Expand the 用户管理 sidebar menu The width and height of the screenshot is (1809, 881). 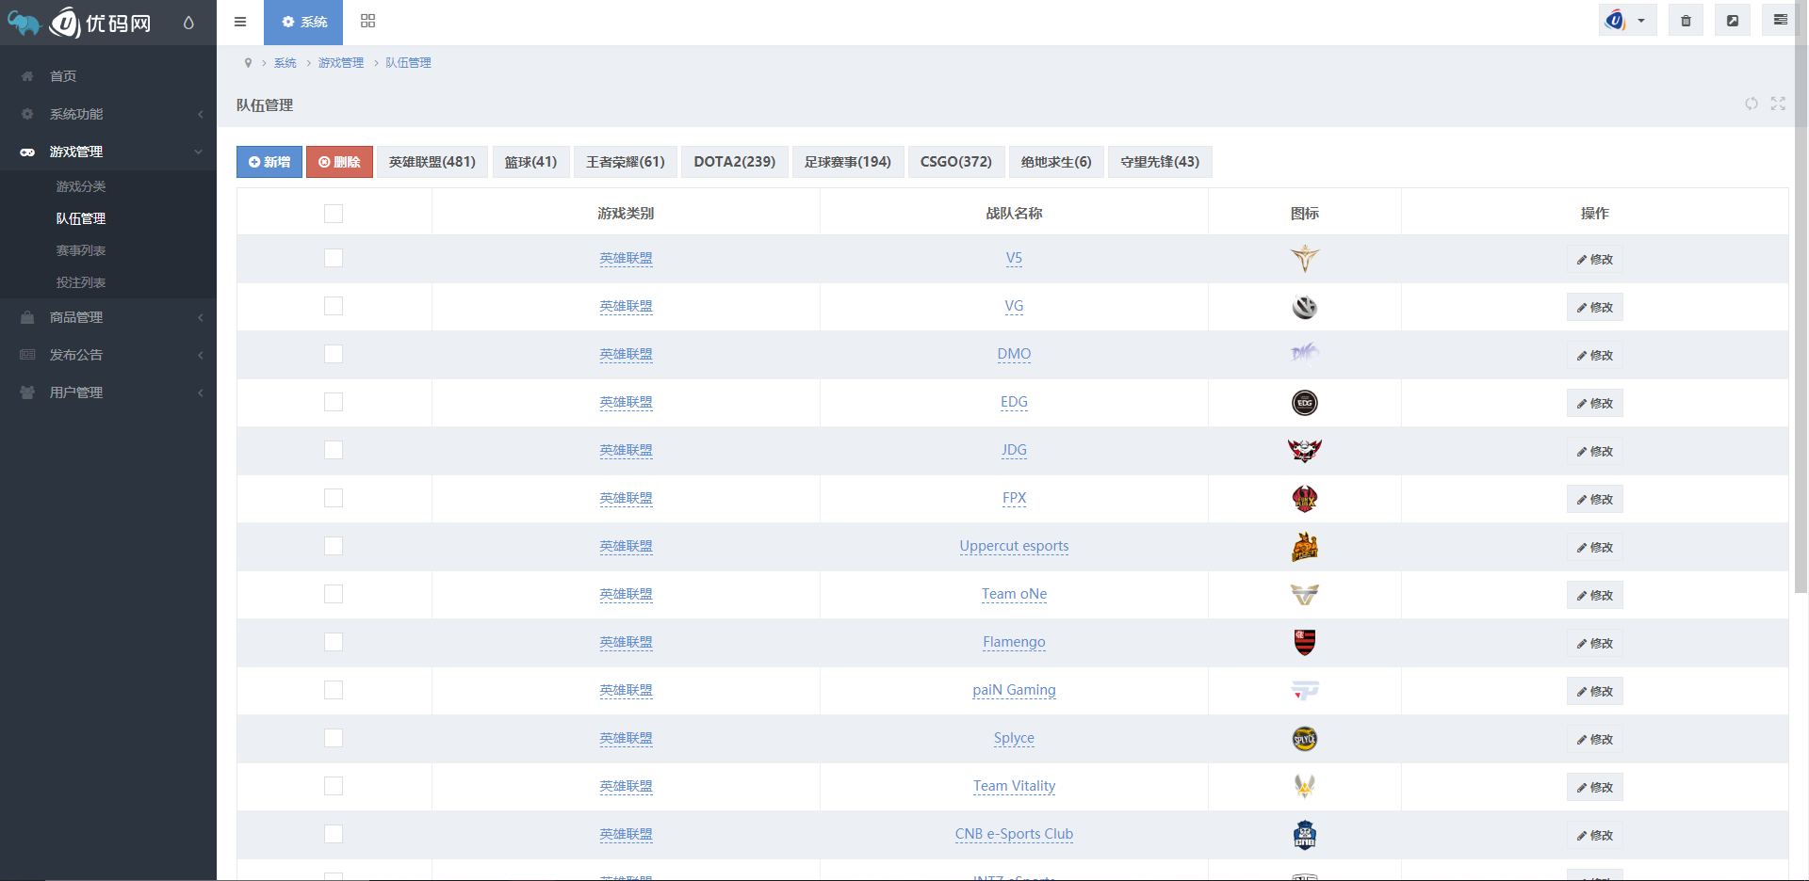[x=108, y=392]
